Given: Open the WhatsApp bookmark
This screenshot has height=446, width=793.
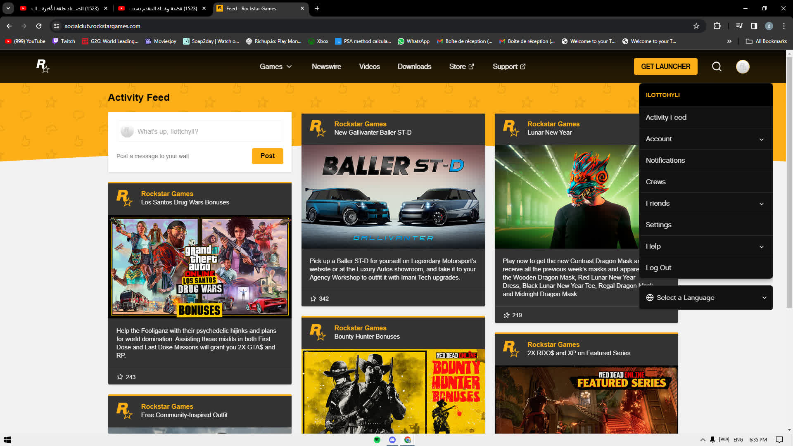Looking at the screenshot, I should 413,41.
